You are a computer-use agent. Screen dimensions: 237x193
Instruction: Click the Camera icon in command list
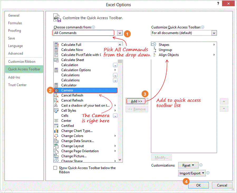tap(56, 90)
